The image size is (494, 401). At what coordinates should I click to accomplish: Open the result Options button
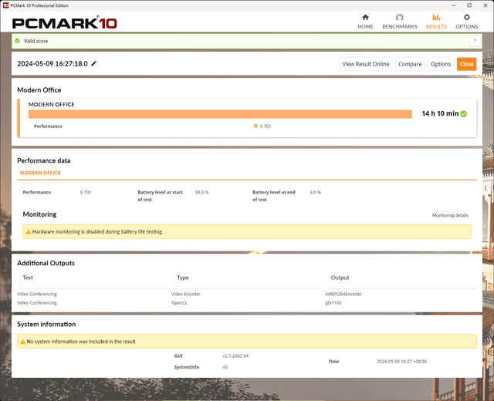click(441, 64)
